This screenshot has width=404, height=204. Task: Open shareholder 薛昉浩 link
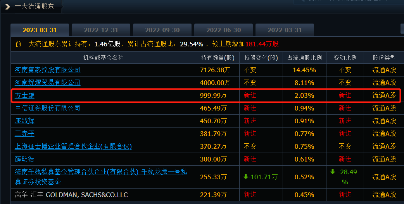pos(24,159)
